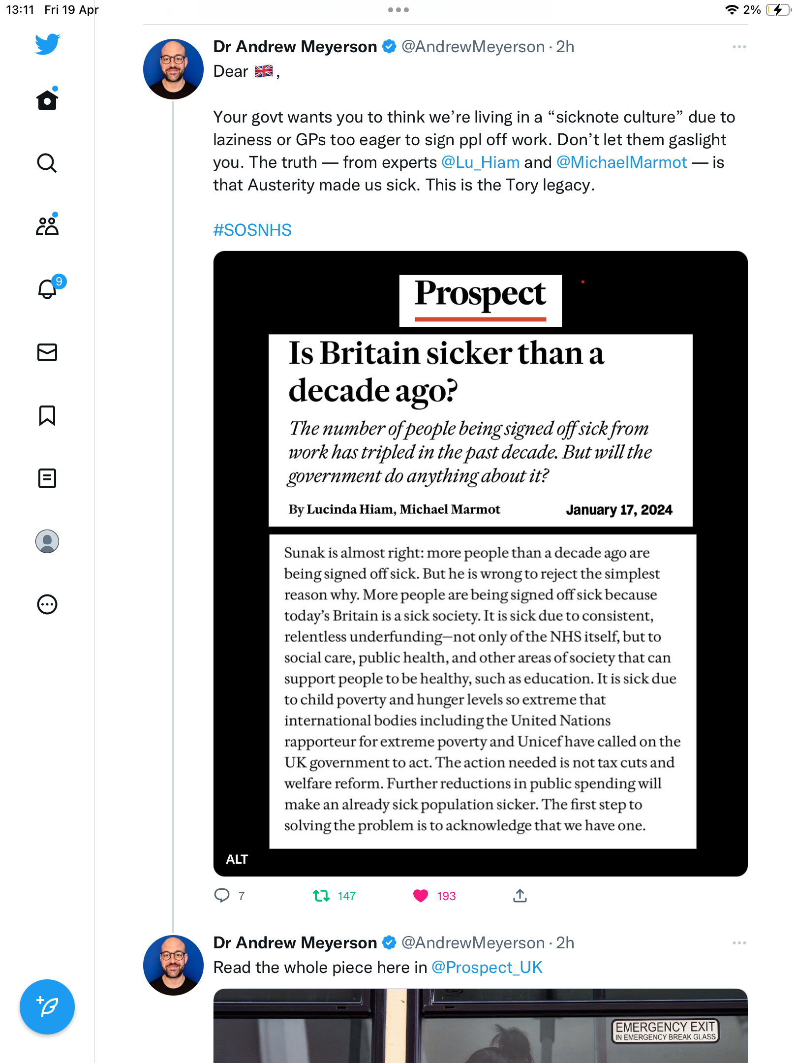Open the #SOSNHS hashtag
Image resolution: width=797 pixels, height=1063 pixels.
click(252, 230)
